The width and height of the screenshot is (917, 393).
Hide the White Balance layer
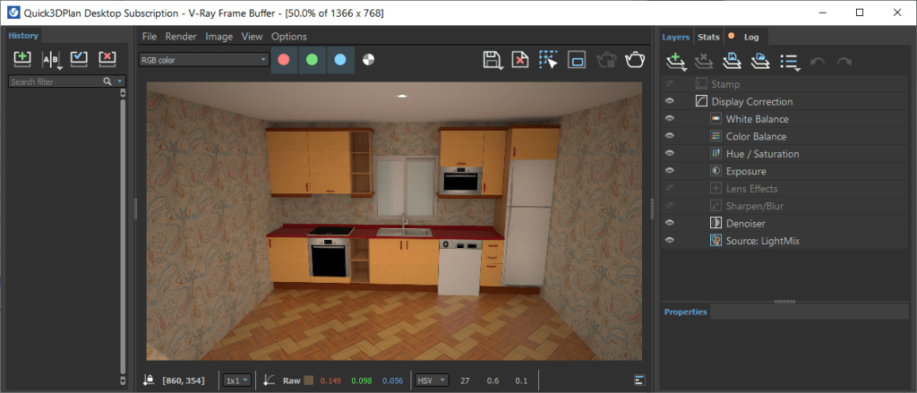(670, 119)
